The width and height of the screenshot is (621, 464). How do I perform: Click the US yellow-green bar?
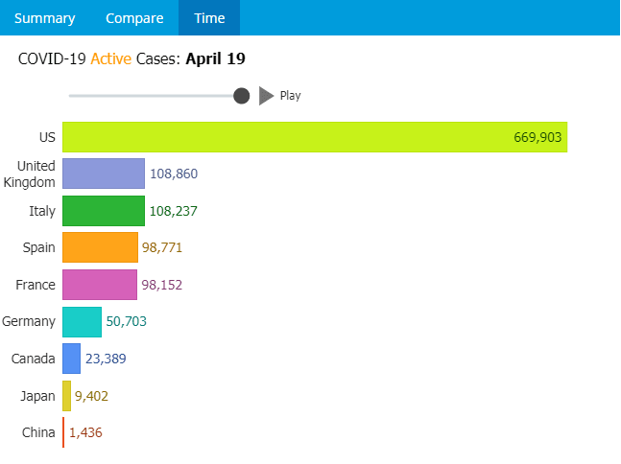[x=315, y=137]
